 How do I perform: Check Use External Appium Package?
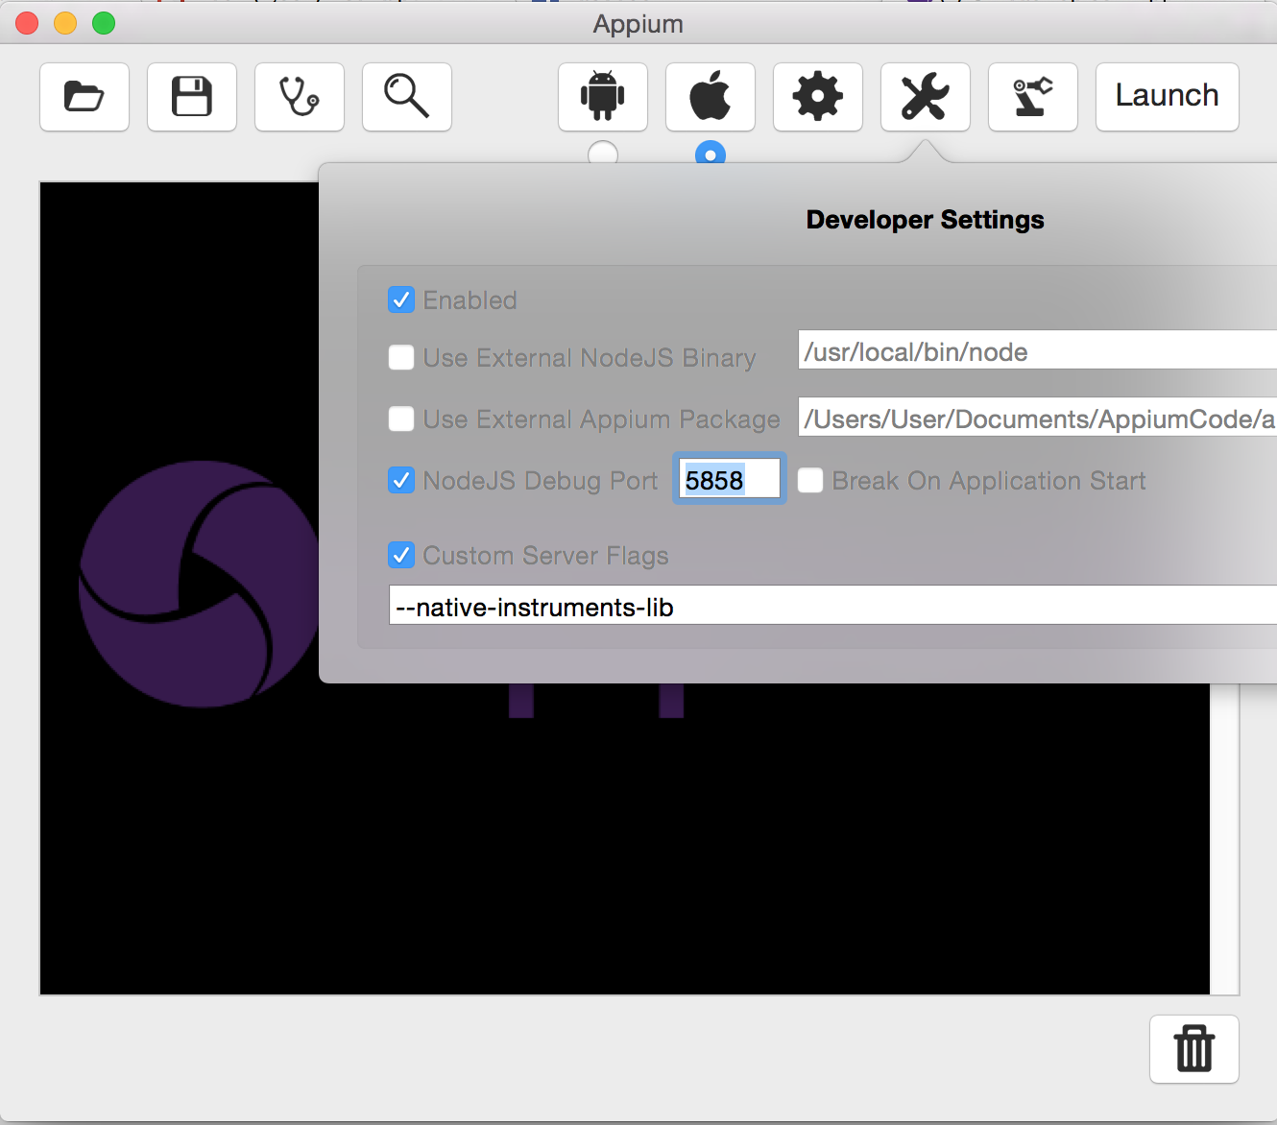click(401, 419)
